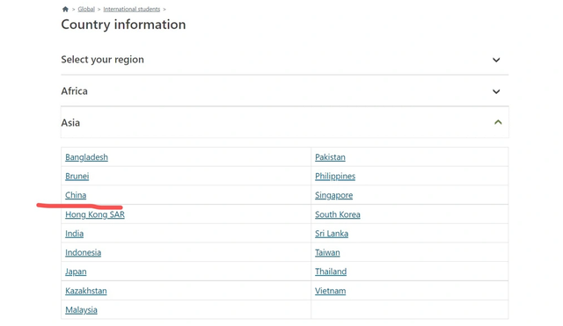Select the Hong Kong SAR link

[95, 214]
